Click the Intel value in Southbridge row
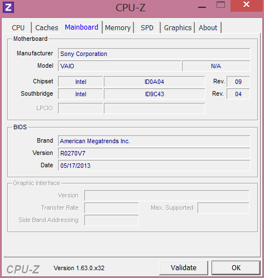Viewport: 264px width, 278px height. coord(80,94)
